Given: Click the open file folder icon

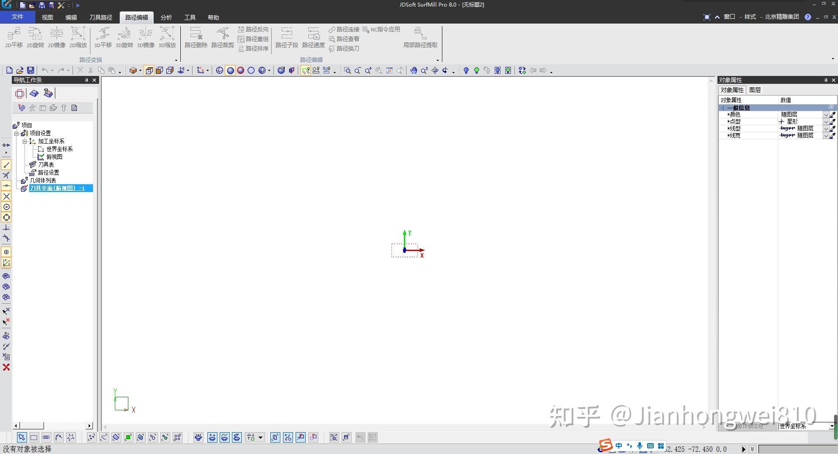Looking at the screenshot, I should click(x=20, y=70).
